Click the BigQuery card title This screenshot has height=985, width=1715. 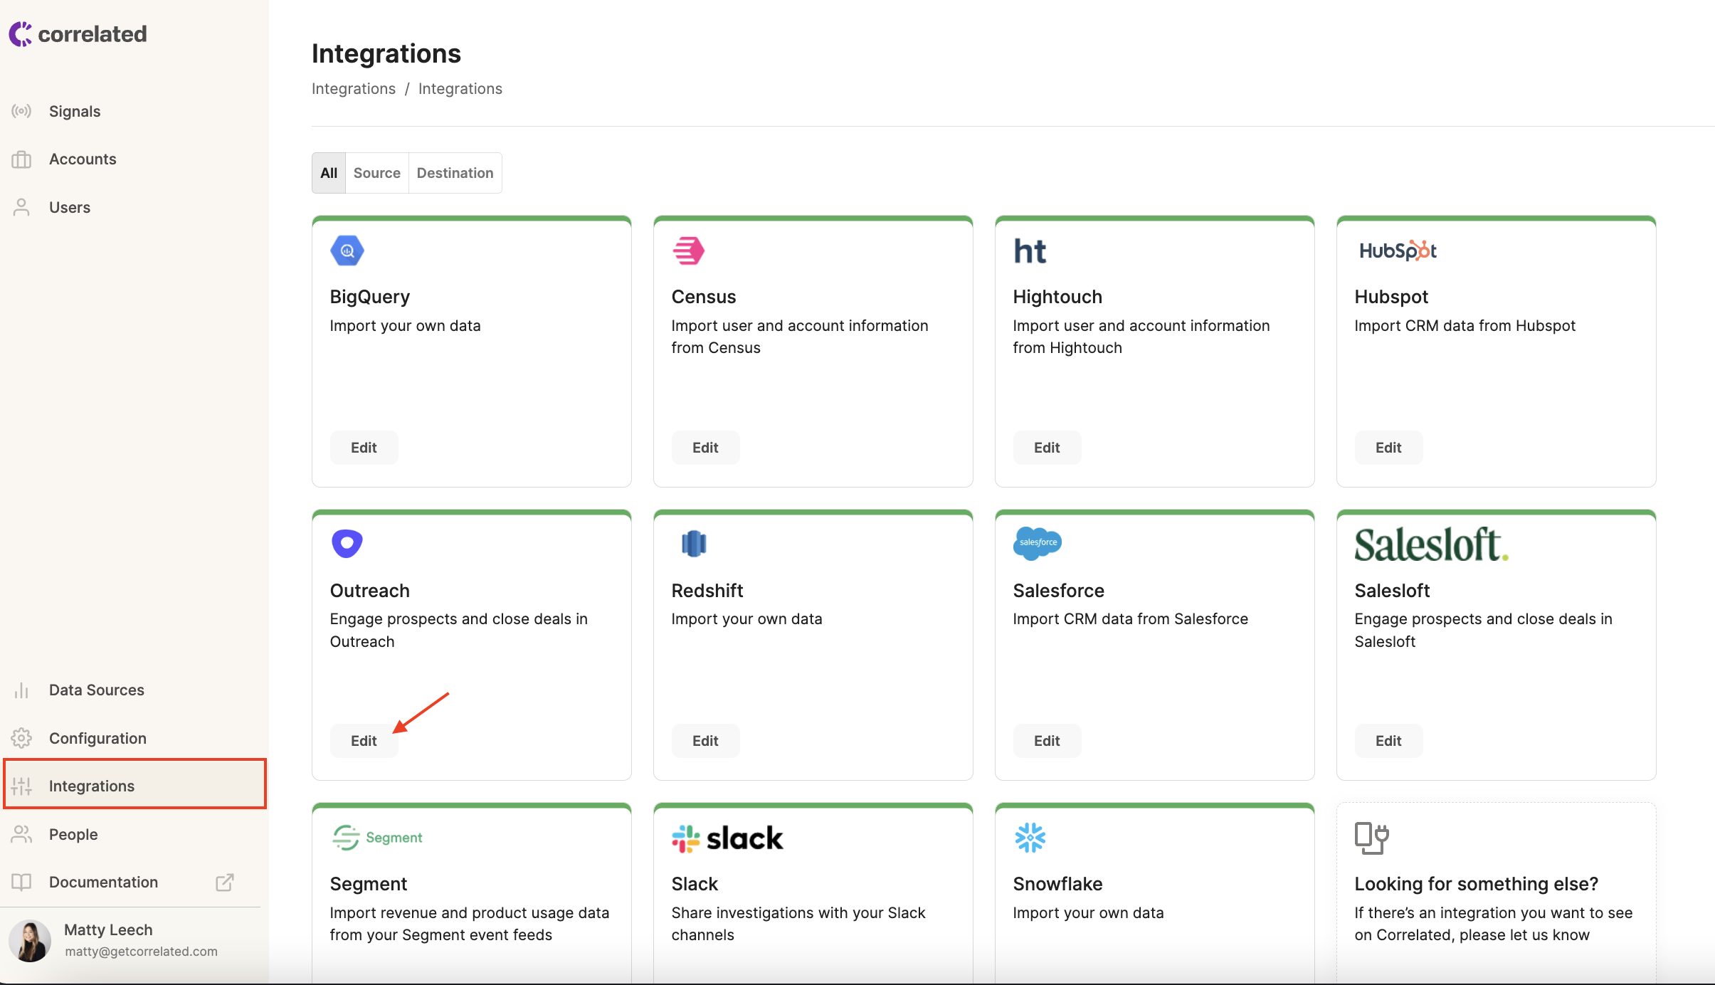(370, 297)
